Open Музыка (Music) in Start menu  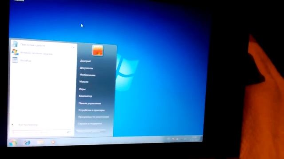(x=84, y=82)
